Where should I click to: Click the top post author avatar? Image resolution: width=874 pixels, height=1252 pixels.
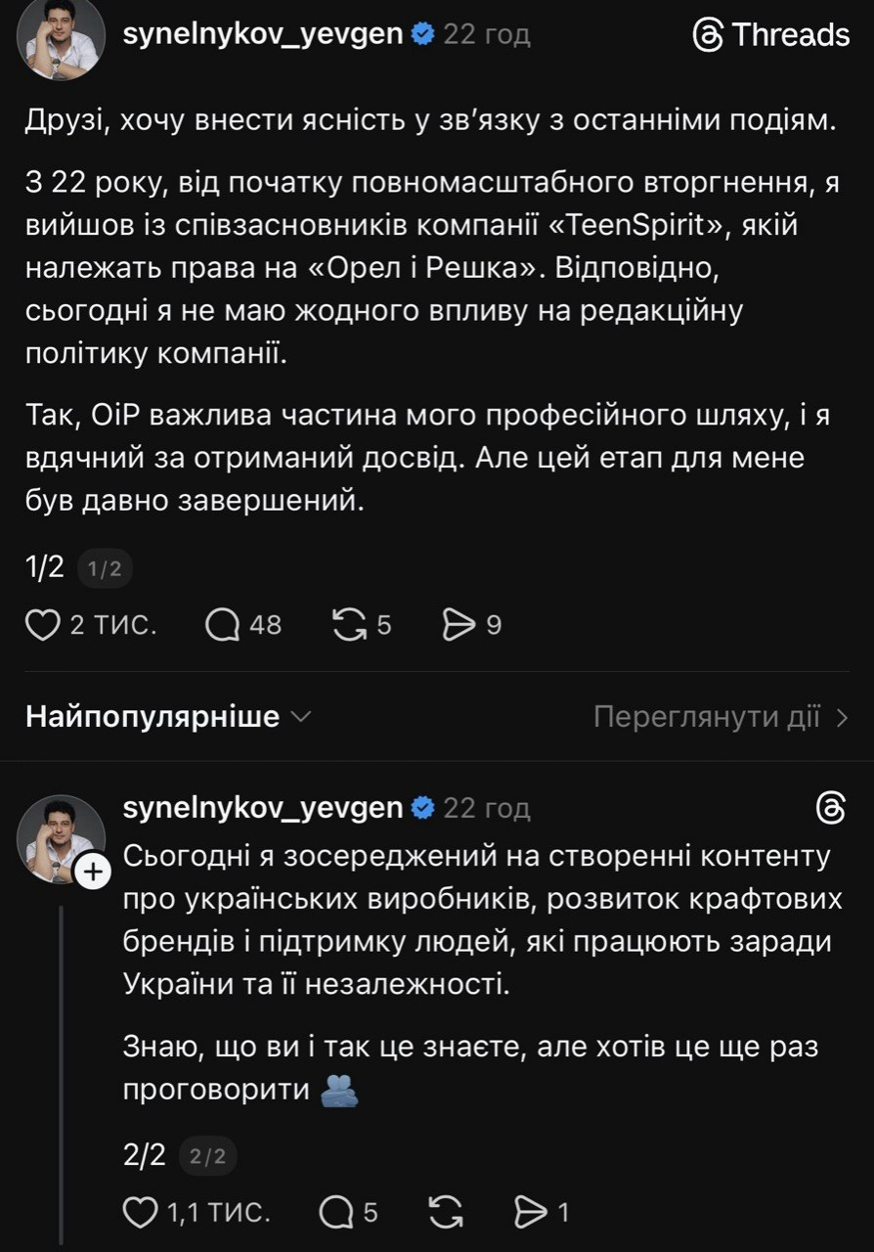click(61, 39)
